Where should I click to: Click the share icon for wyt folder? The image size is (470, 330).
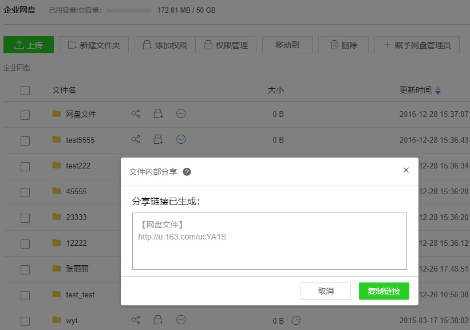136,320
